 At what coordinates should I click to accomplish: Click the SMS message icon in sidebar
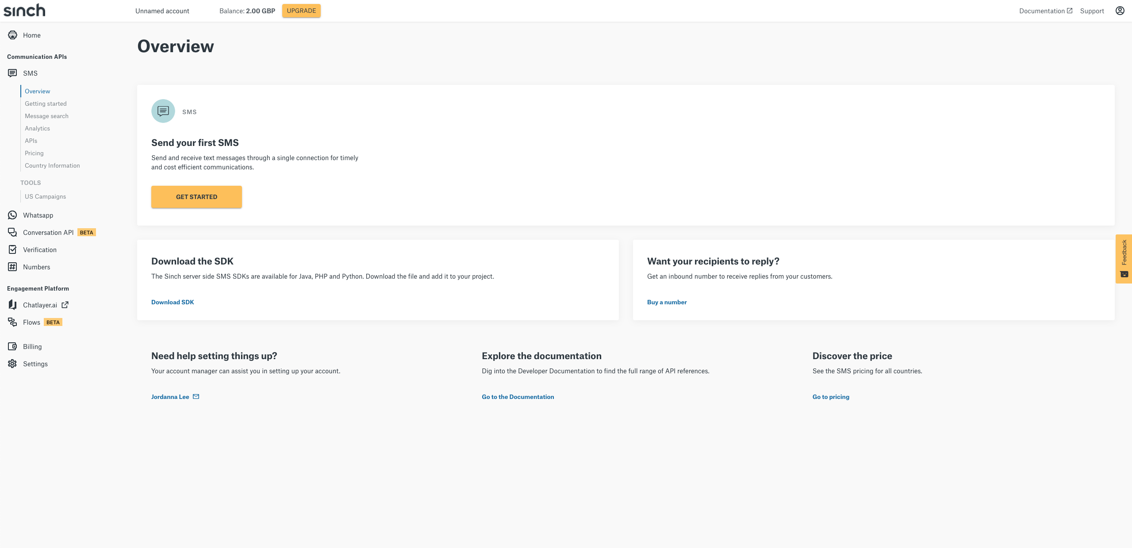pos(12,73)
